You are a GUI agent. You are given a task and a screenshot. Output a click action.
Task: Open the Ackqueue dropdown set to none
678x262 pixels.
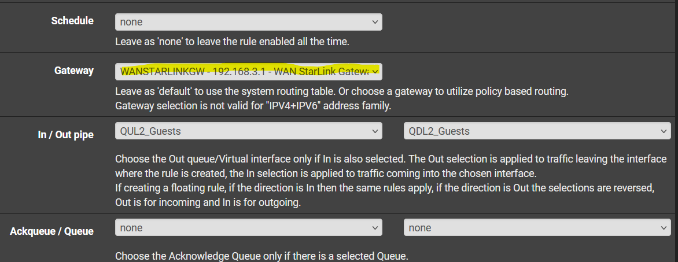point(249,227)
